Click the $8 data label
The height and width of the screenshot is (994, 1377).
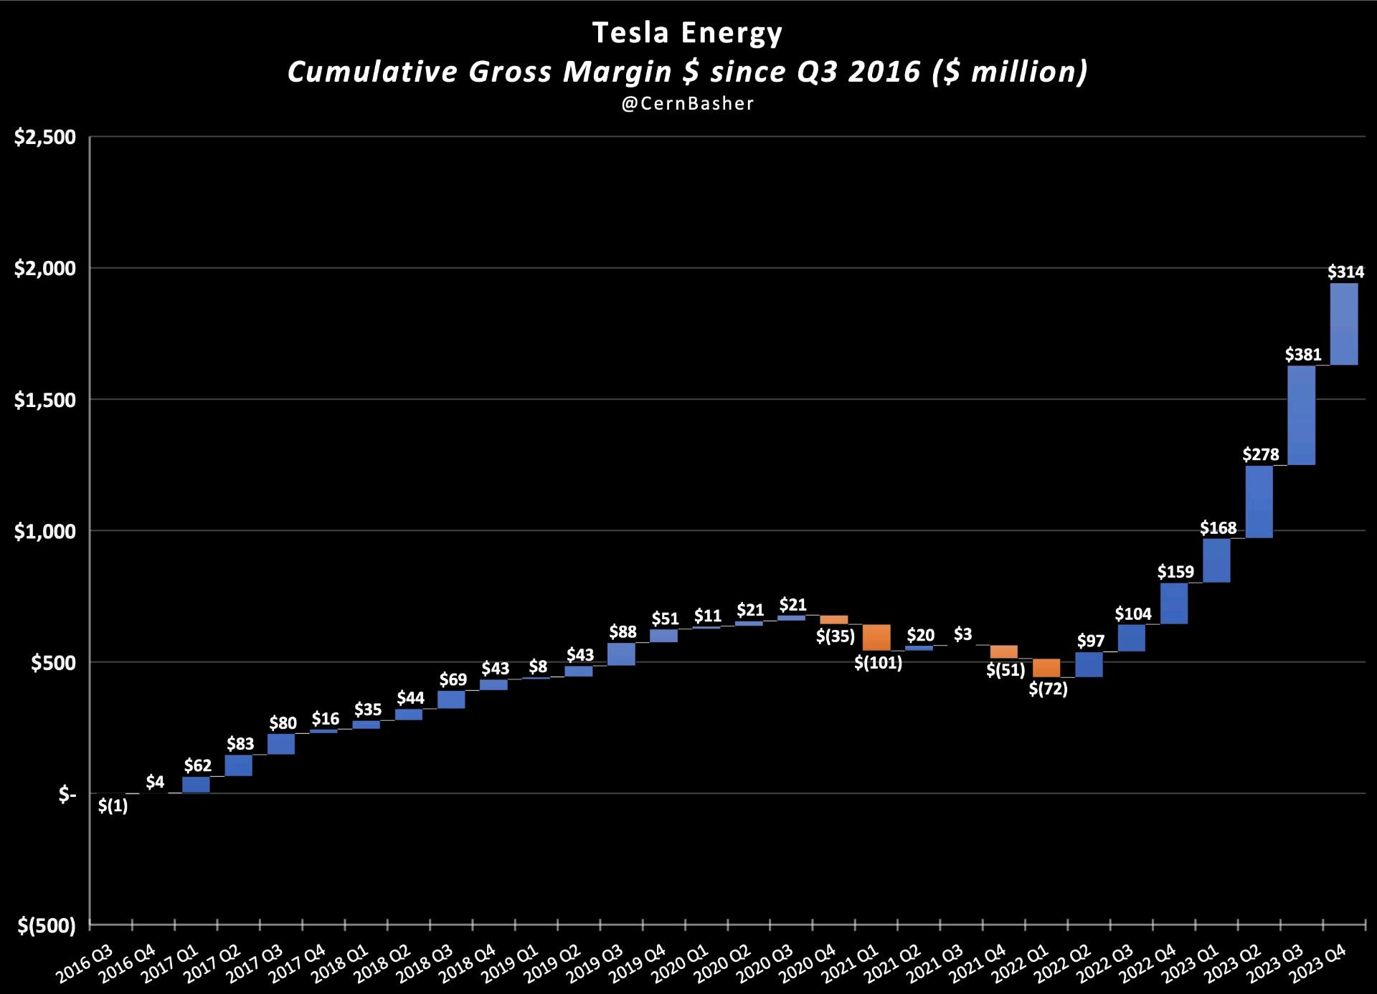pyautogui.click(x=538, y=666)
